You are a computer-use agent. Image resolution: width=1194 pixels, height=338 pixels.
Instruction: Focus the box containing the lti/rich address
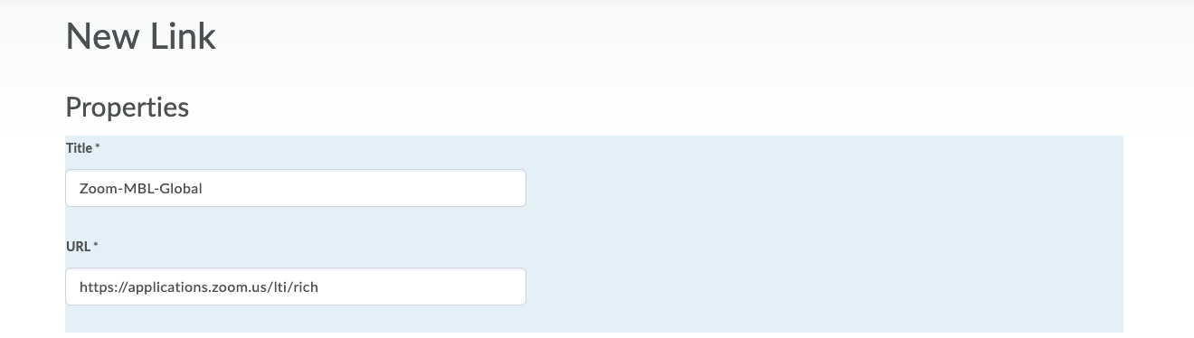296,286
